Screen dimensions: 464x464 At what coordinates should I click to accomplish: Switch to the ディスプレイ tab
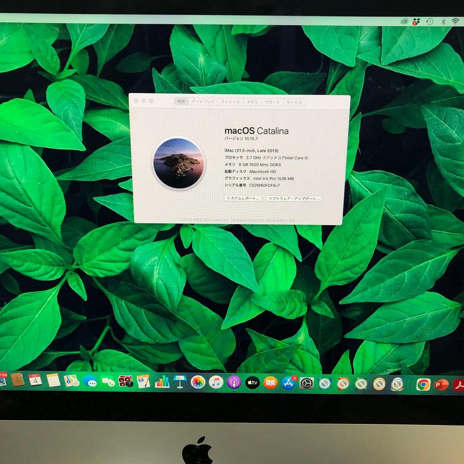[202, 102]
